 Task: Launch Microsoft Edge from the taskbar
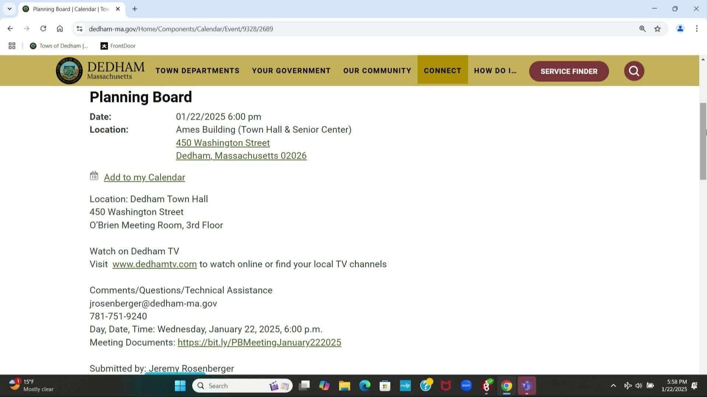coord(365,386)
